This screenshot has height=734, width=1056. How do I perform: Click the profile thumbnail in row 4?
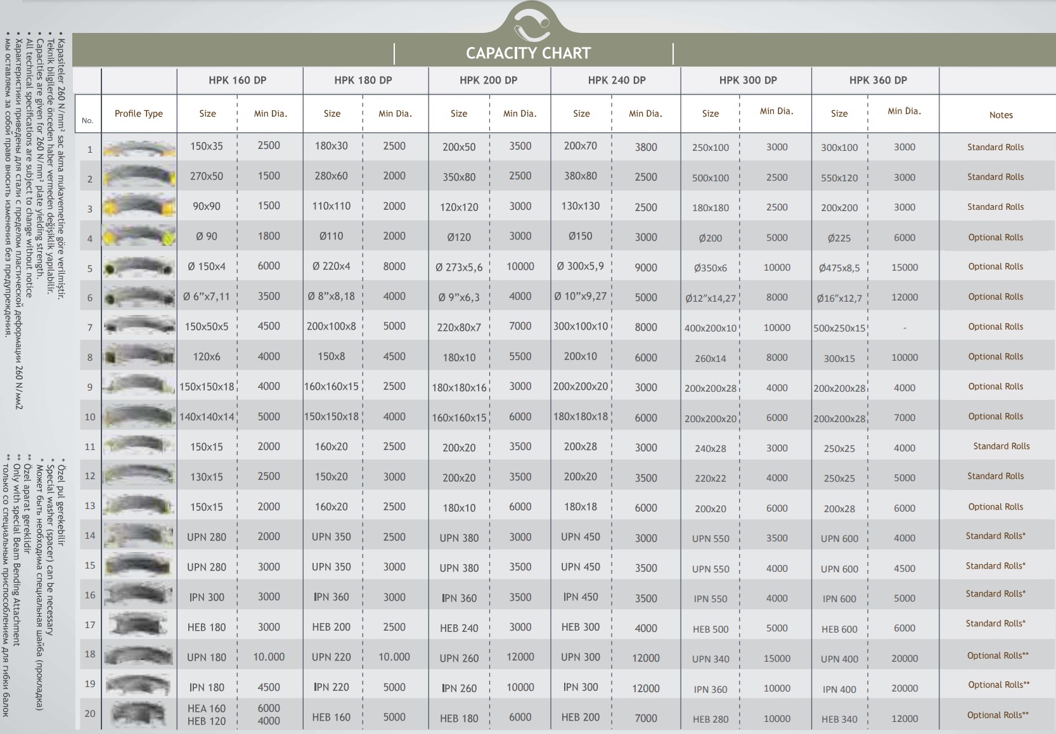pos(139,238)
